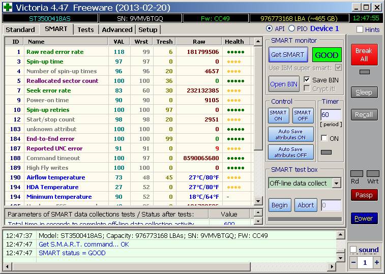385x274 pixels.
Task: Click the Tresh column header
Action: click(x=164, y=42)
